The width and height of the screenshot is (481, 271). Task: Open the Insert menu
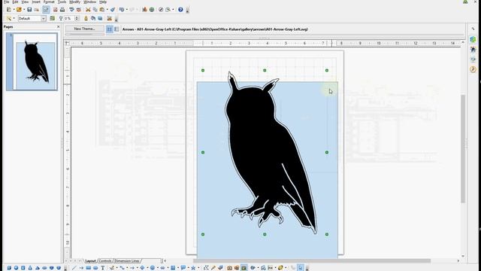36,2
